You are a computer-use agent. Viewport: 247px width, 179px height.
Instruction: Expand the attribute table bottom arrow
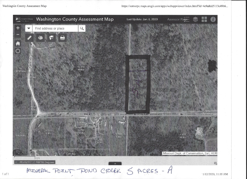(115, 164)
